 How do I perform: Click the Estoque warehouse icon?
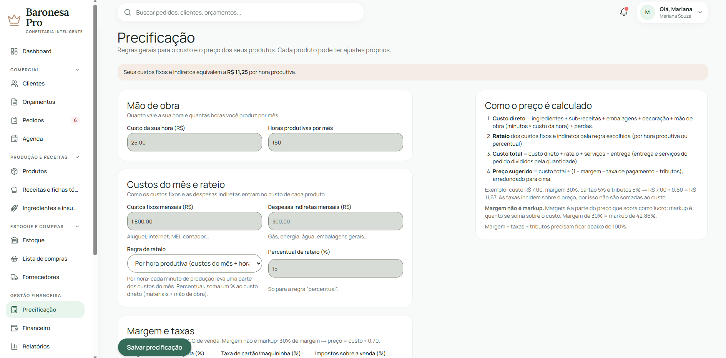coord(14,240)
